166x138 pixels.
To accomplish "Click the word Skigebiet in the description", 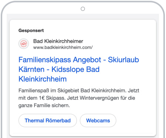I will pyautogui.click(x=68, y=91).
